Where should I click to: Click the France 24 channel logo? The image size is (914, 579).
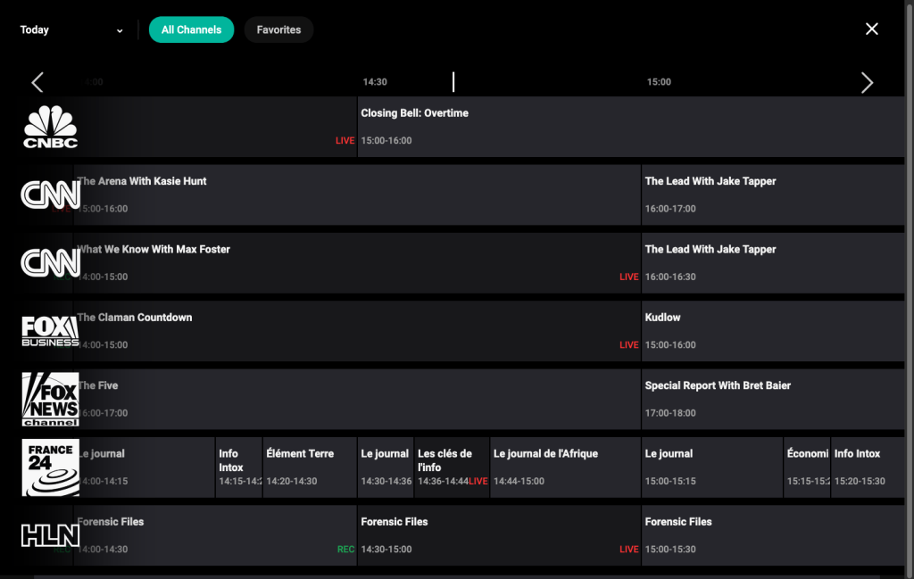50,467
